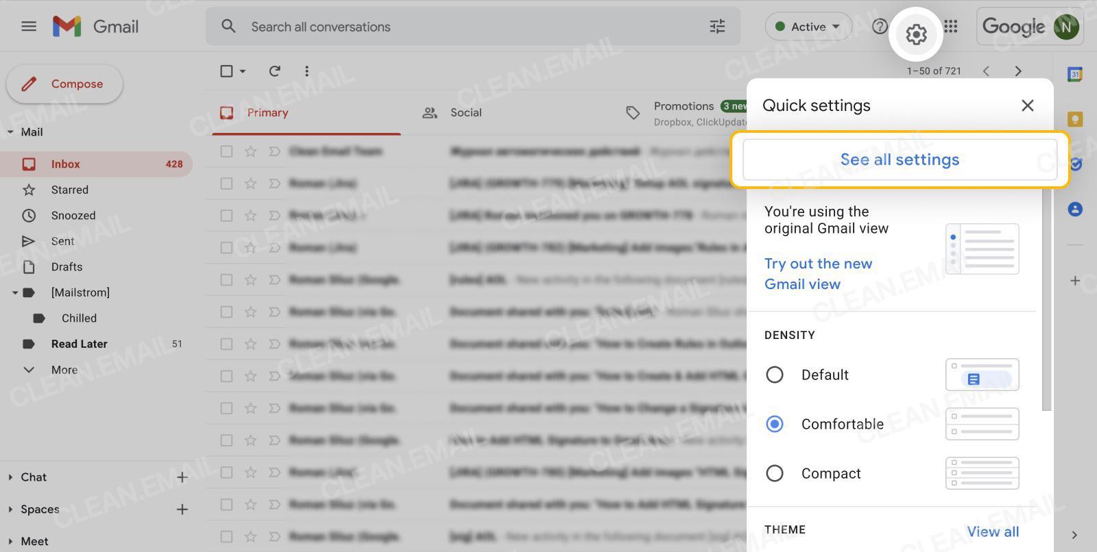The width and height of the screenshot is (1097, 552).
Task: Collapse the [Mailstrom] label tree
Action: click(x=14, y=292)
